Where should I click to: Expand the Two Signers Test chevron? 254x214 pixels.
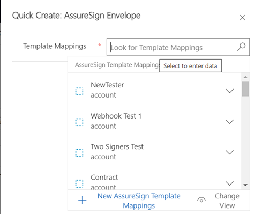pyautogui.click(x=230, y=152)
